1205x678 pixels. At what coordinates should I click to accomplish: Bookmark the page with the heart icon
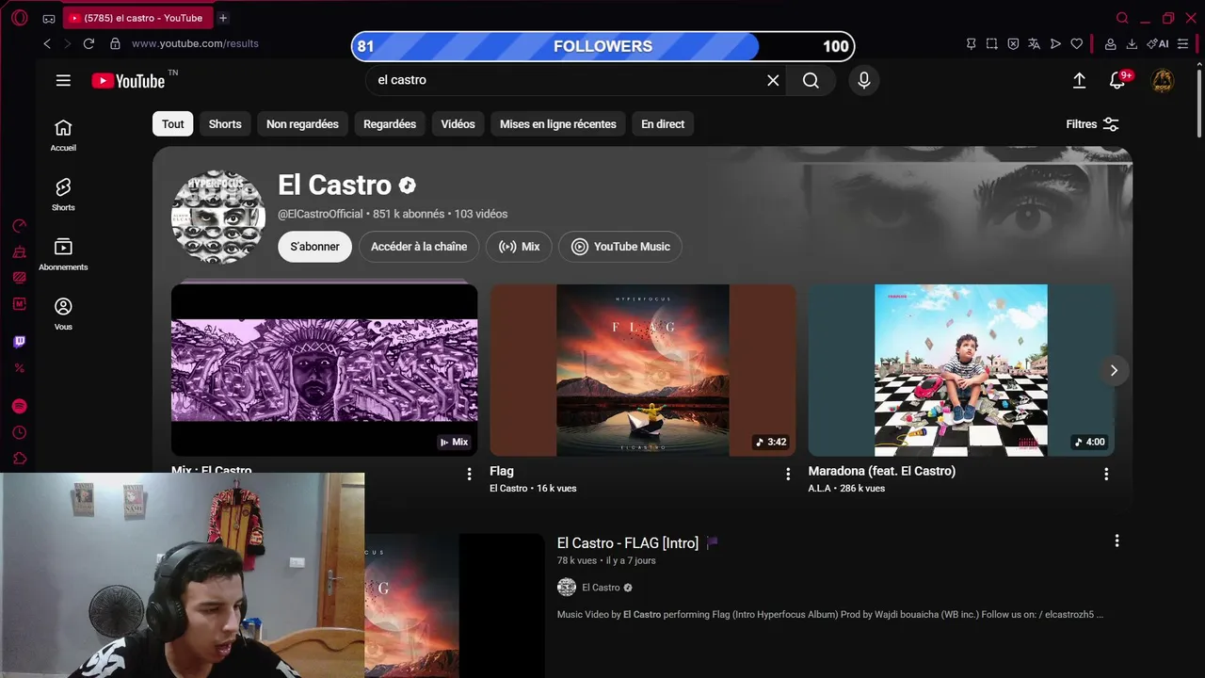(1076, 43)
